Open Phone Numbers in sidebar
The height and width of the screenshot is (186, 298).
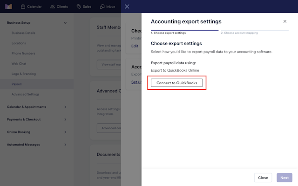coord(23,53)
